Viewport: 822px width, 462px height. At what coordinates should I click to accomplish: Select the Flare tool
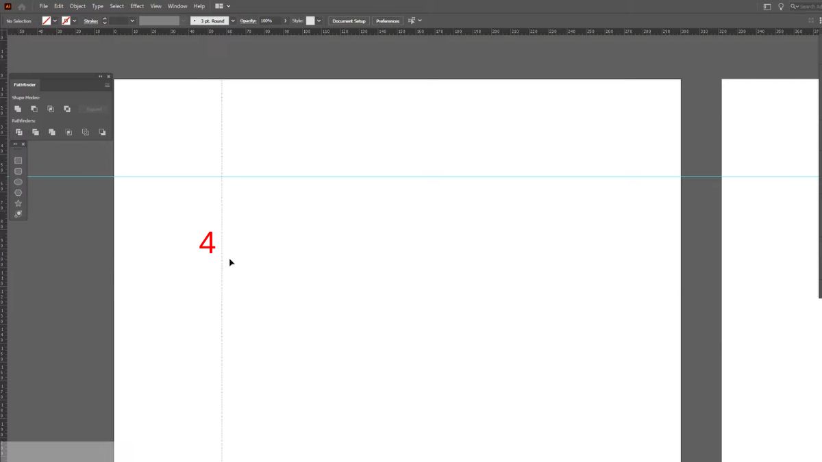tap(18, 214)
